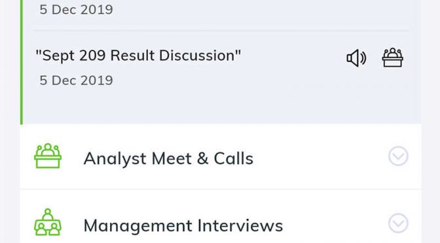Select the Analyst Meet & Calls label
The image size is (440, 243).
click(168, 159)
